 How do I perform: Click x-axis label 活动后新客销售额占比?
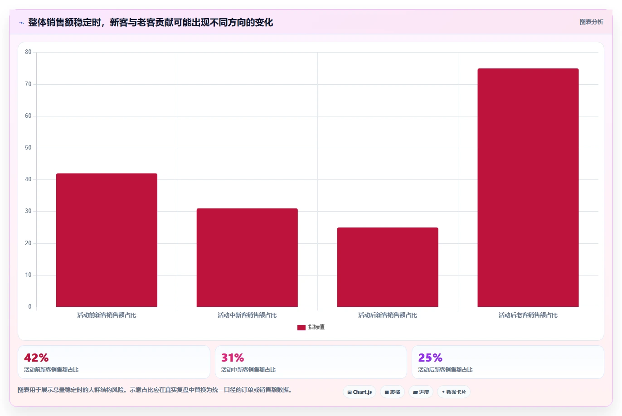pyautogui.click(x=388, y=315)
